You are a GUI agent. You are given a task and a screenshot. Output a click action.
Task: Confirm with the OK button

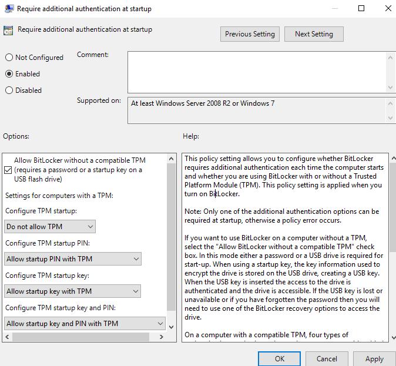pyautogui.click(x=279, y=359)
